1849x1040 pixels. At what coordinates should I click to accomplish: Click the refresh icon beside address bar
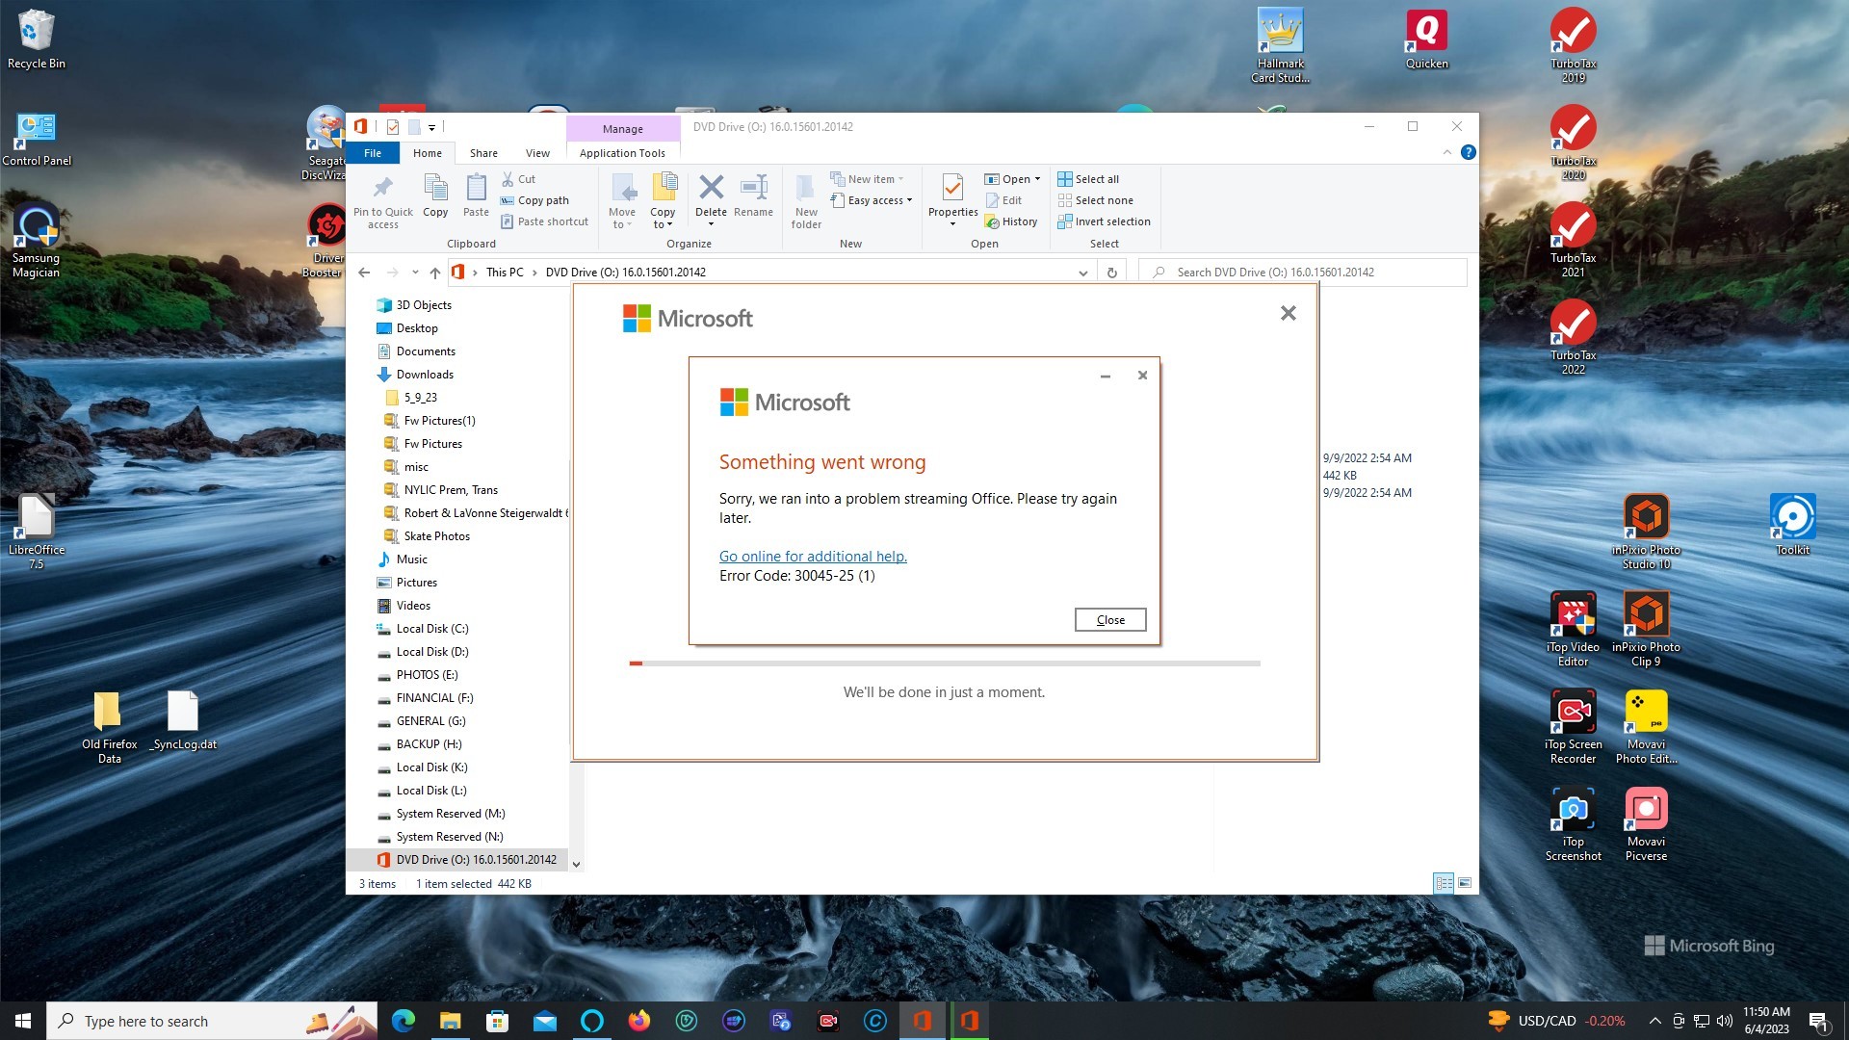pyautogui.click(x=1111, y=273)
